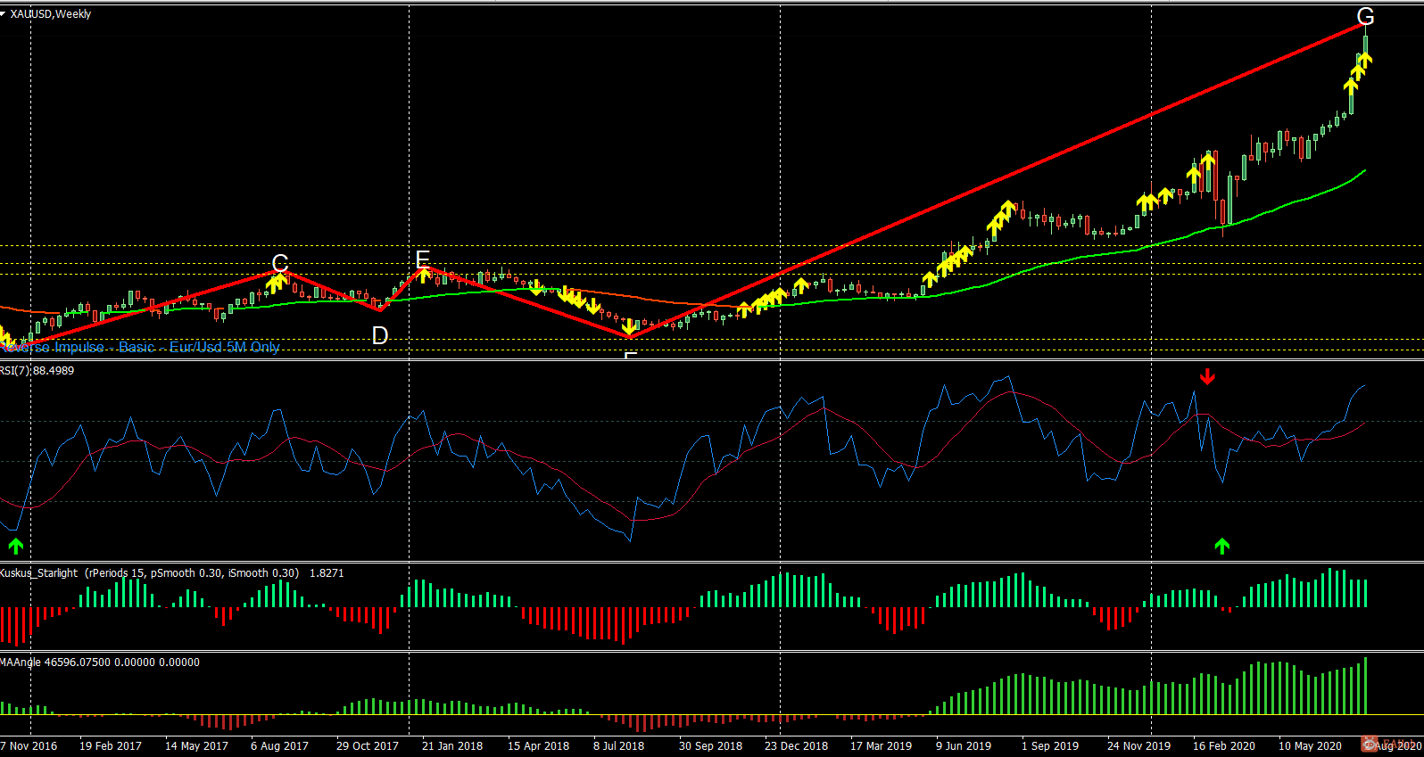
Task: Click the 9 Jun 2019 date label
Action: click(x=964, y=746)
